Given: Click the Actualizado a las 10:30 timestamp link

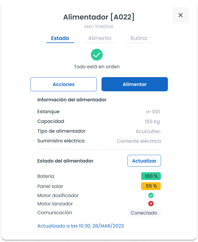Looking at the screenshot, I should [81, 226].
